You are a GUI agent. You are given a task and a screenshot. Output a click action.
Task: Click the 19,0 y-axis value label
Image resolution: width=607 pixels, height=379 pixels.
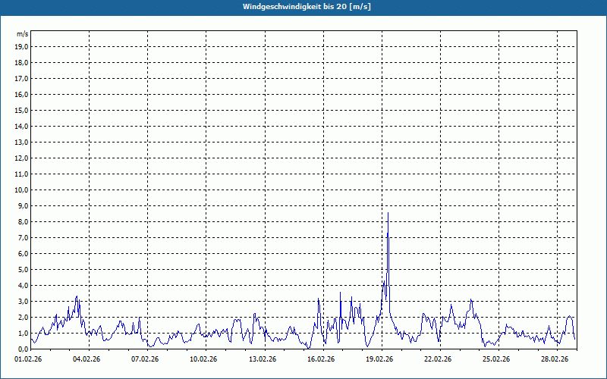(x=21, y=47)
